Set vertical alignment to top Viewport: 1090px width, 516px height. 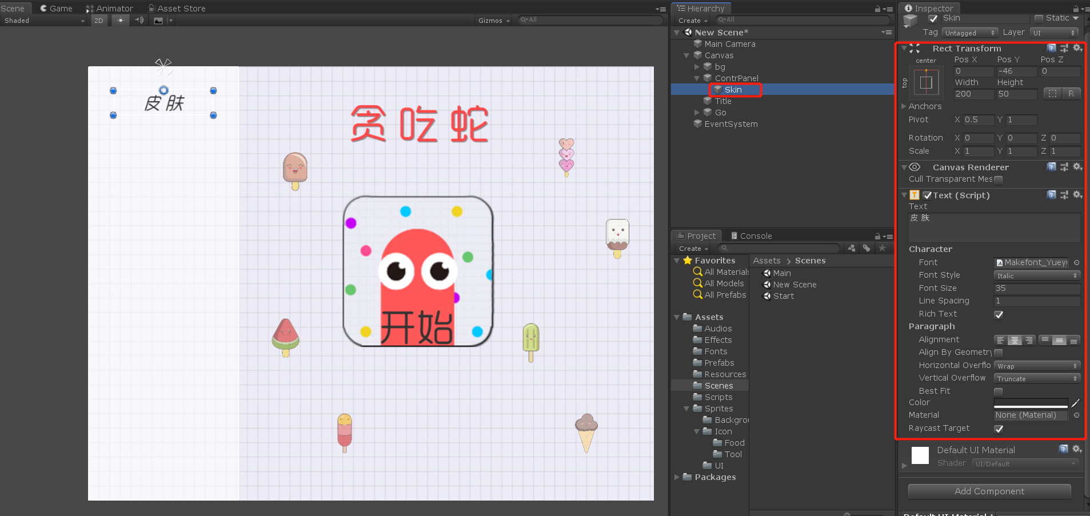[1045, 340]
